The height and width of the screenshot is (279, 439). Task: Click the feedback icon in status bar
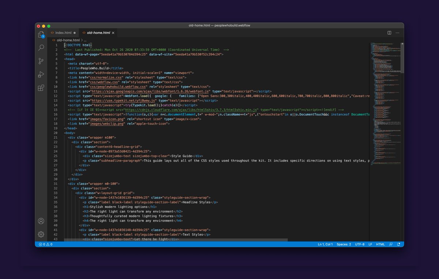[x=391, y=244]
